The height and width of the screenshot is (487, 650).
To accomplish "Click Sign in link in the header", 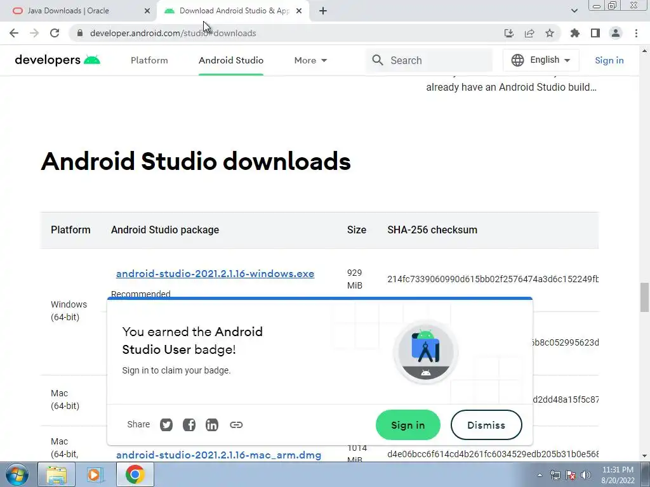I will 609,60.
